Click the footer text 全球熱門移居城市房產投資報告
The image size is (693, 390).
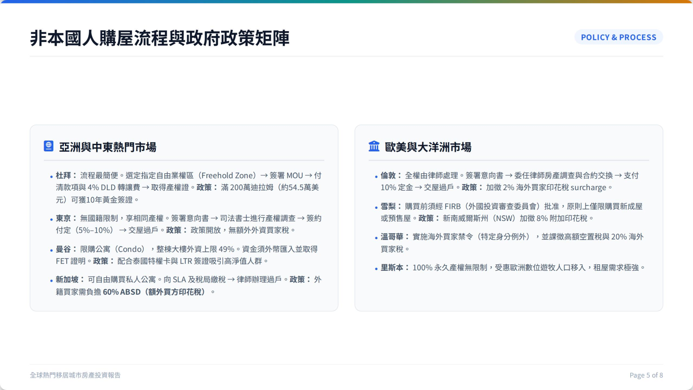click(75, 375)
